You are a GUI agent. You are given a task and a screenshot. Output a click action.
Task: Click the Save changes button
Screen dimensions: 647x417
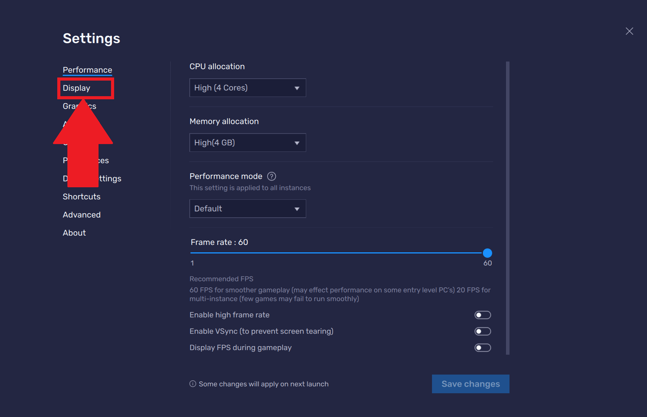[470, 384]
